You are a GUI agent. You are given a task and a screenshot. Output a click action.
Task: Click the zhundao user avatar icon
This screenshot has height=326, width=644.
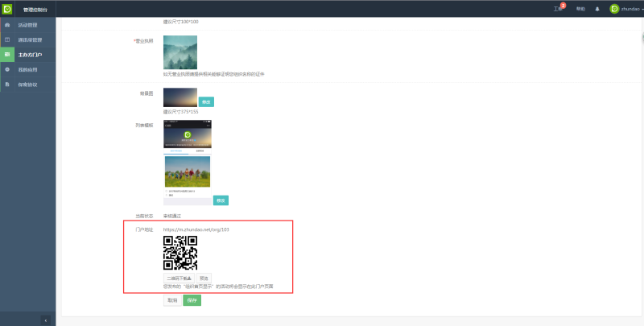614,9
